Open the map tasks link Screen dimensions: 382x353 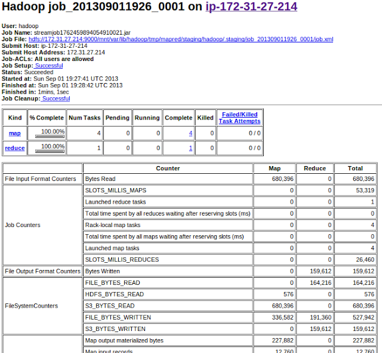[x=15, y=133]
